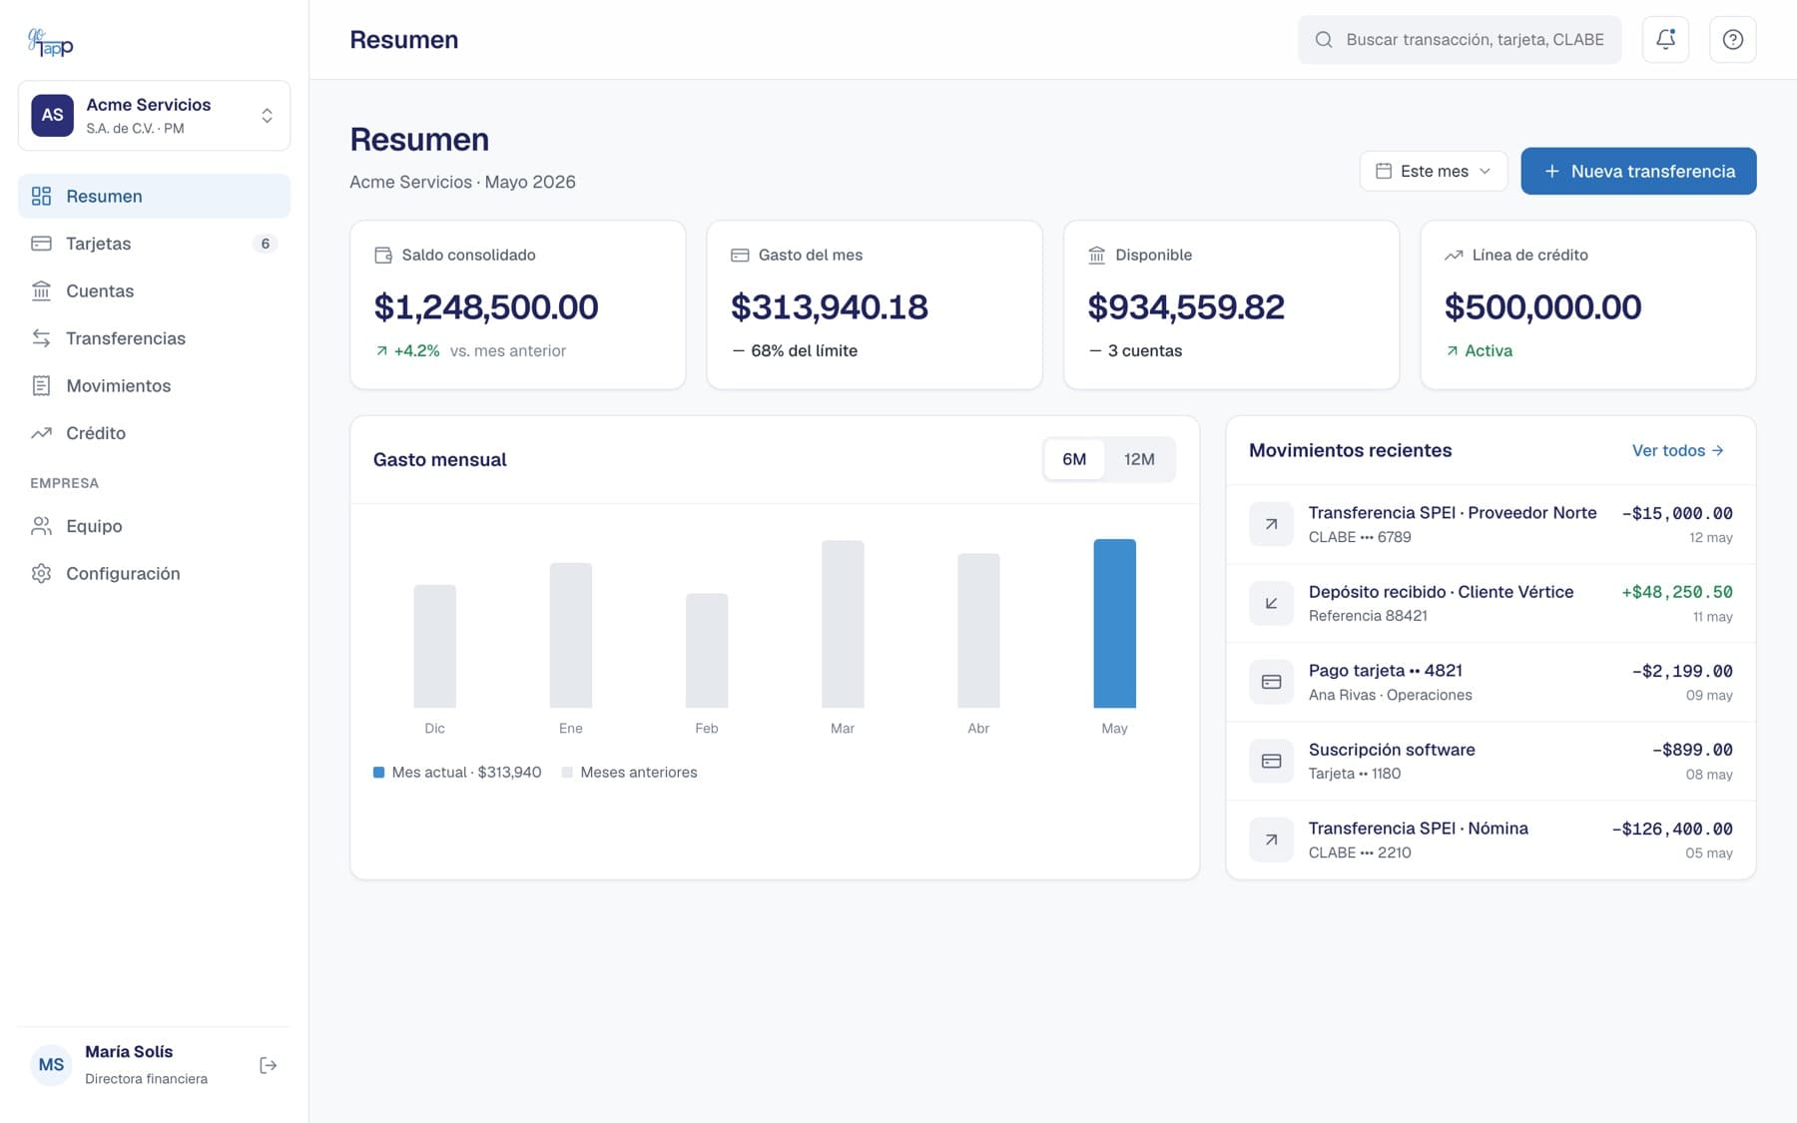Click the Crédito trend icon in sidebar

pyautogui.click(x=41, y=433)
